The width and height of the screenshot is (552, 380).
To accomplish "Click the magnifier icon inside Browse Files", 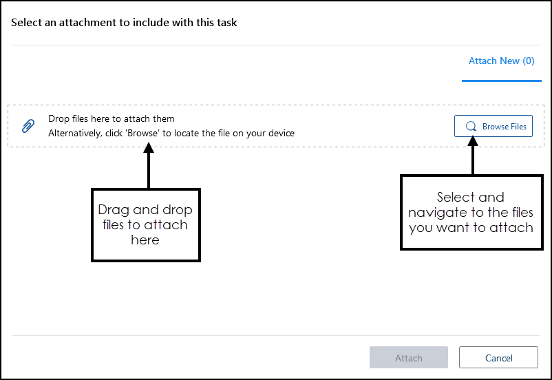I will coord(471,127).
